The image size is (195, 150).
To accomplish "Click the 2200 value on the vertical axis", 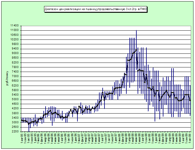I will [15, 131].
